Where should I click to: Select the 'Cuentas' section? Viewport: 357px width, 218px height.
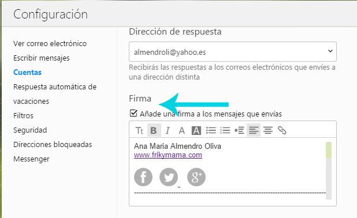pos(27,72)
